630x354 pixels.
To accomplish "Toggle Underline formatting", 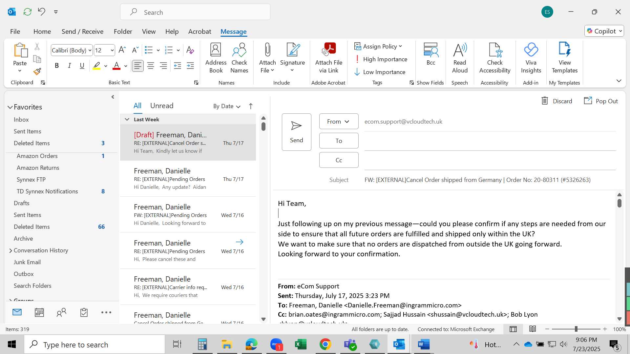I will point(82,66).
